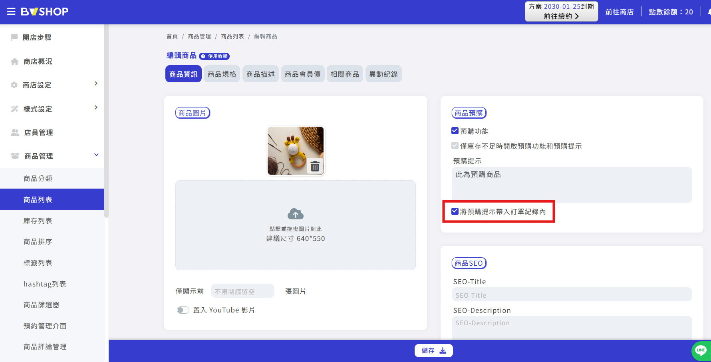711x362 pixels.
Task: Click 首頁 breadcrumb link
Action: tap(172, 36)
